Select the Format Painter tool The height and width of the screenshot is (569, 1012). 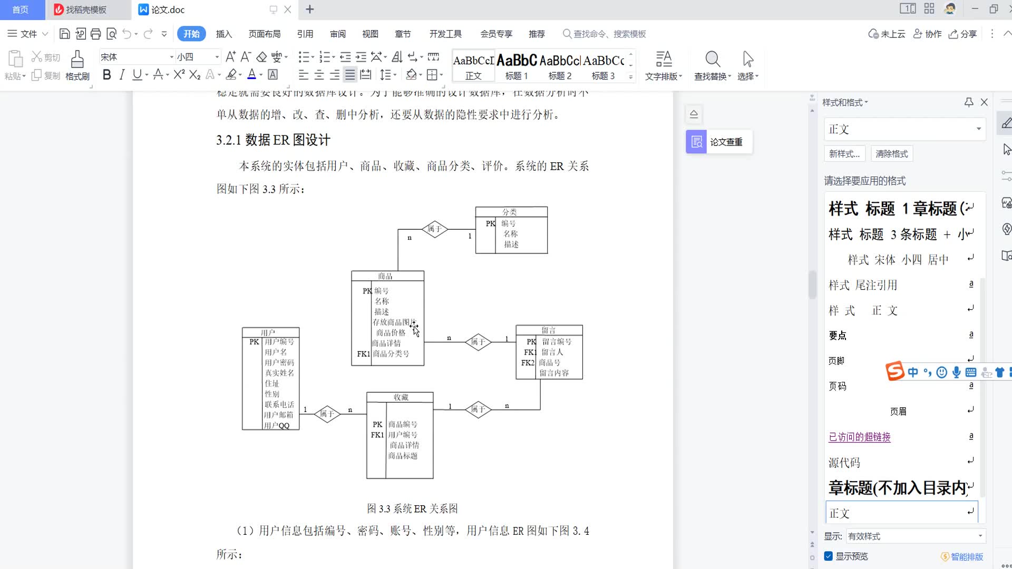pyautogui.click(x=77, y=65)
